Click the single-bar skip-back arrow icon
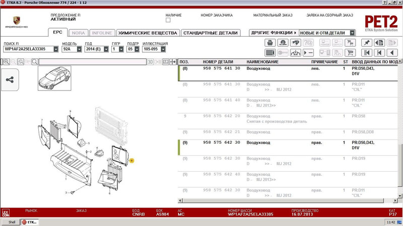The width and height of the screenshot is (403, 226). (x=379, y=53)
